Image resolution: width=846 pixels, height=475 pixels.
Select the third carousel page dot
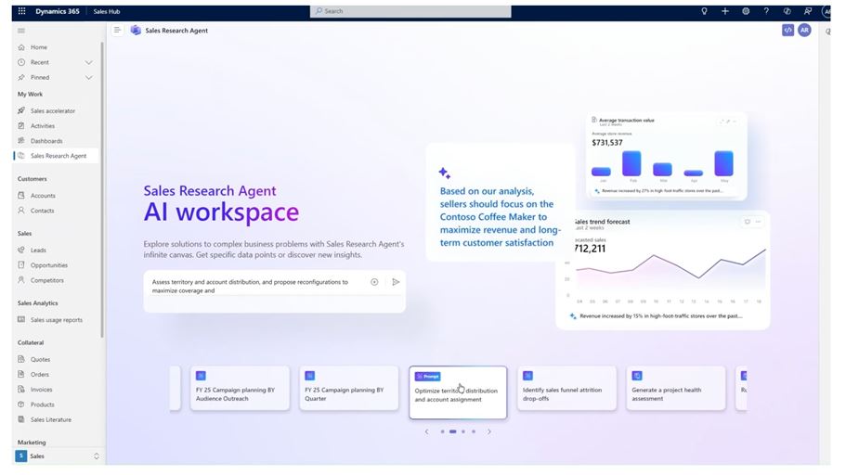pos(462,431)
